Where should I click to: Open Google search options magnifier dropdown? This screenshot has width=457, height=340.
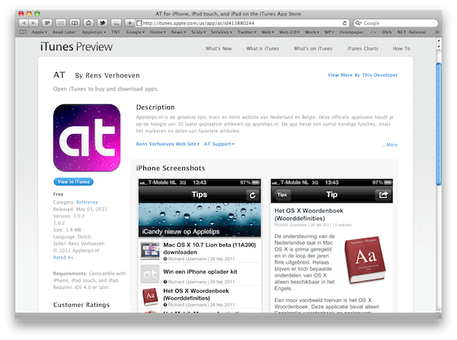(x=359, y=23)
